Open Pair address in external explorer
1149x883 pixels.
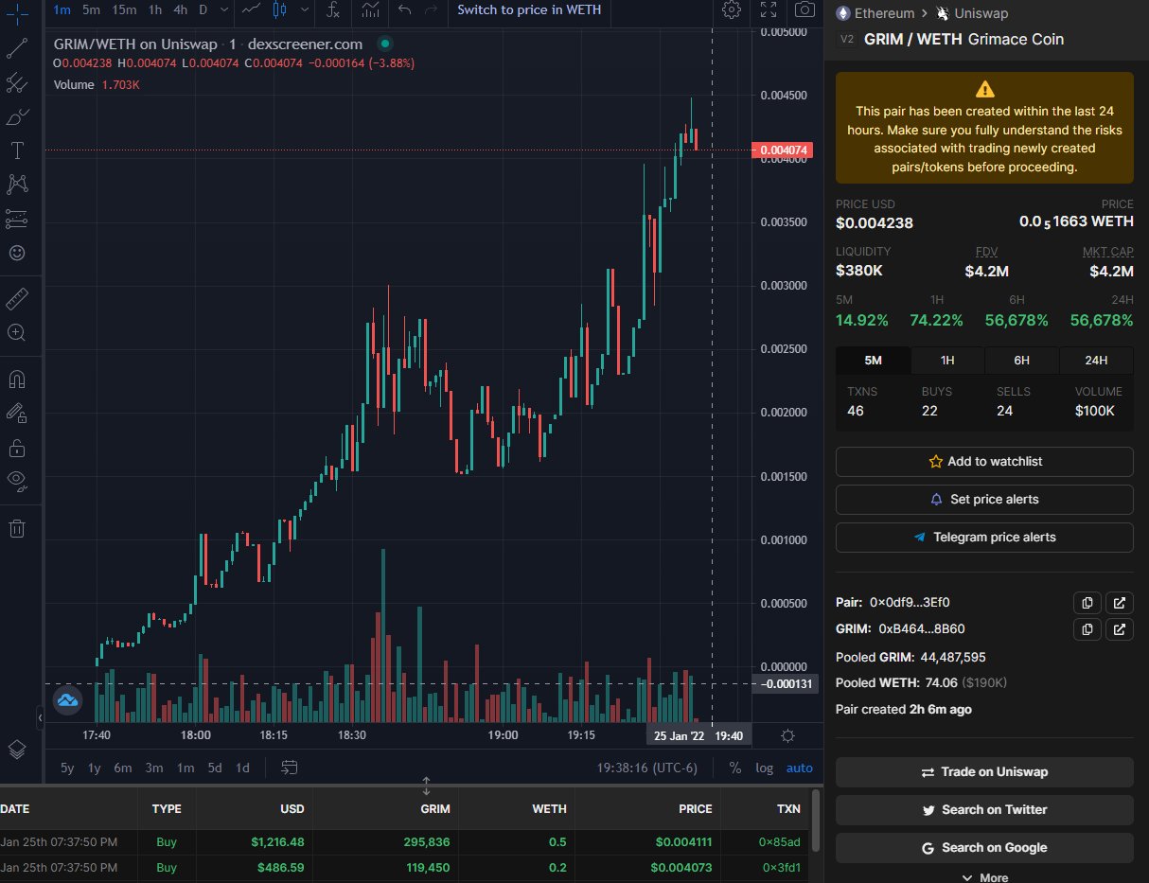tap(1119, 603)
